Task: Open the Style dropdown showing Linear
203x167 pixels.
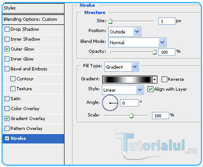Action: tap(123, 90)
